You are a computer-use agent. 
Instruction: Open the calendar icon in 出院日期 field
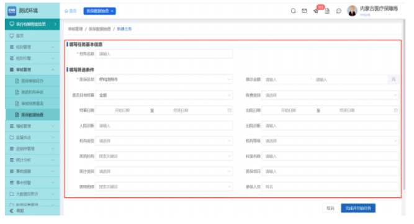coord(395,110)
